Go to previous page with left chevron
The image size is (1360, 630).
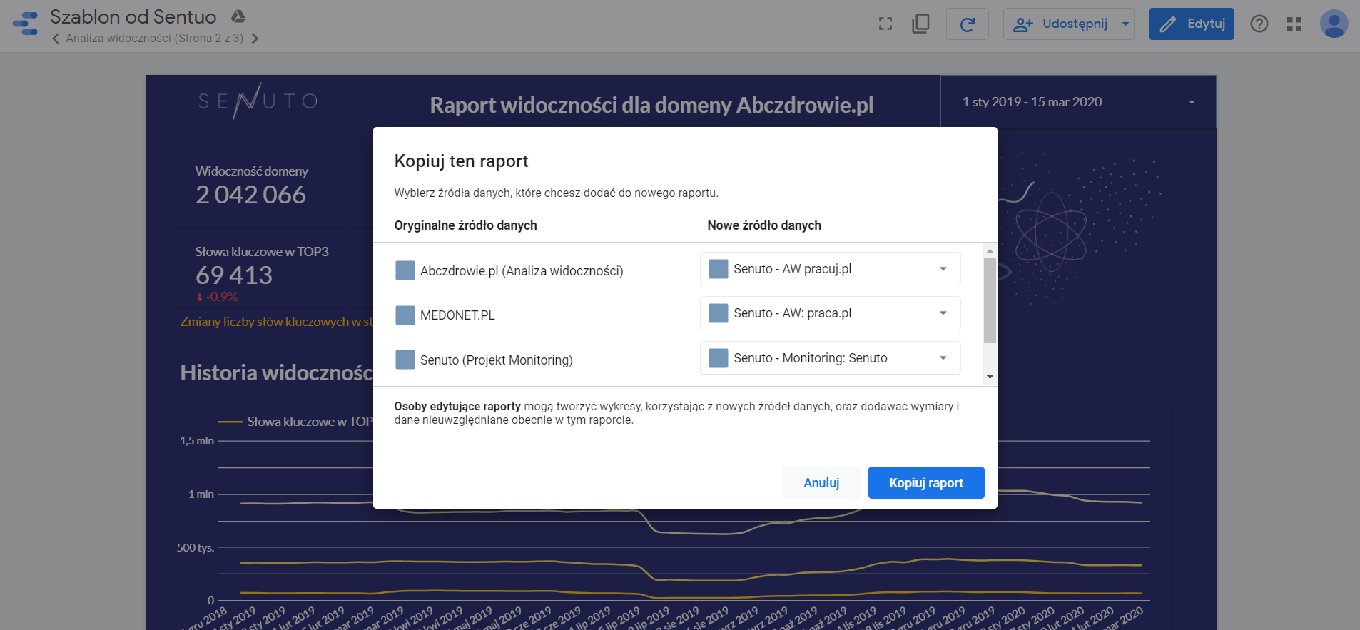point(56,39)
